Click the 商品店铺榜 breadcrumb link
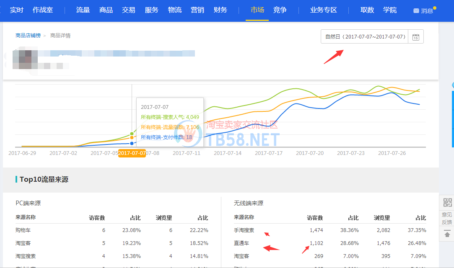 click(28, 36)
